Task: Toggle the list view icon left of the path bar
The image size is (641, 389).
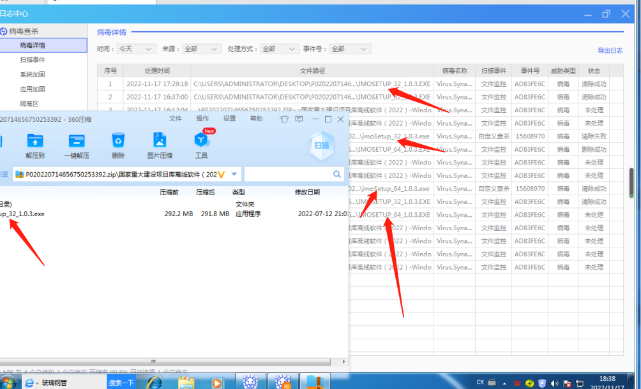Action: (4, 174)
